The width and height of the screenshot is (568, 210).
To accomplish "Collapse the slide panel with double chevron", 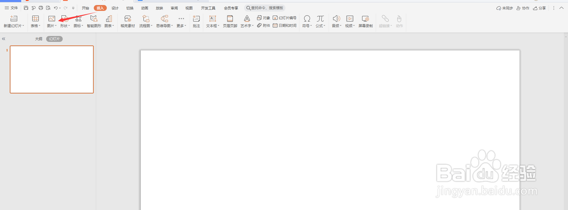I will pyautogui.click(x=4, y=39).
